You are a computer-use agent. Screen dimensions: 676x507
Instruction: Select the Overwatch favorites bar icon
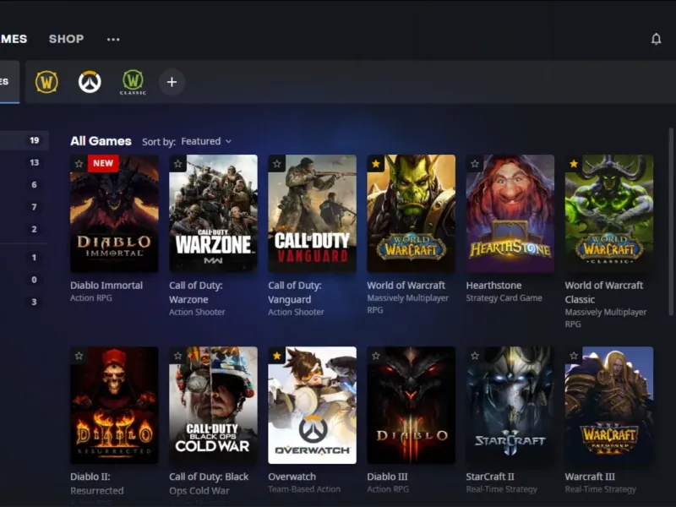pyautogui.click(x=90, y=81)
